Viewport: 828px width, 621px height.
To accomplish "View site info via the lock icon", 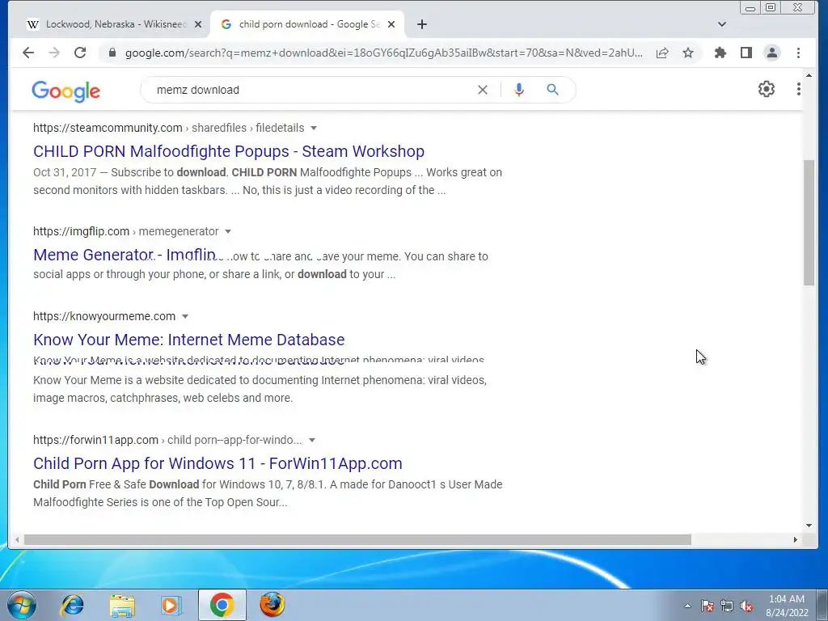I will (112, 53).
